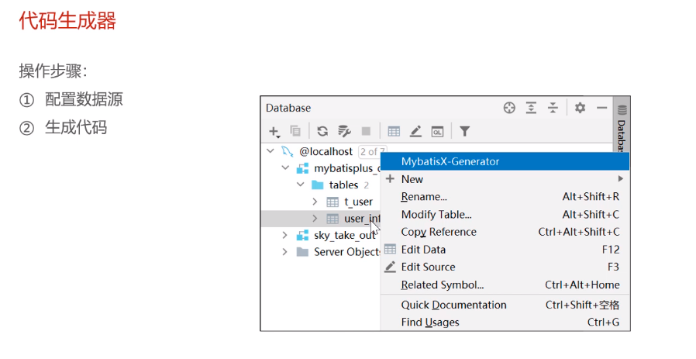Viewport: 696px width, 359px height.
Task: Expand the sky_take_out schema
Action: point(285,235)
